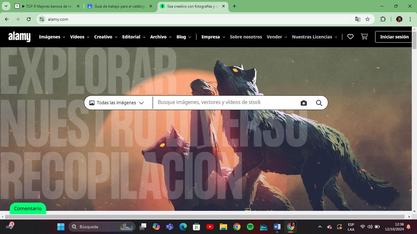The image size is (417, 234).
Task: Open the volume control in tray
Action: click(x=370, y=227)
